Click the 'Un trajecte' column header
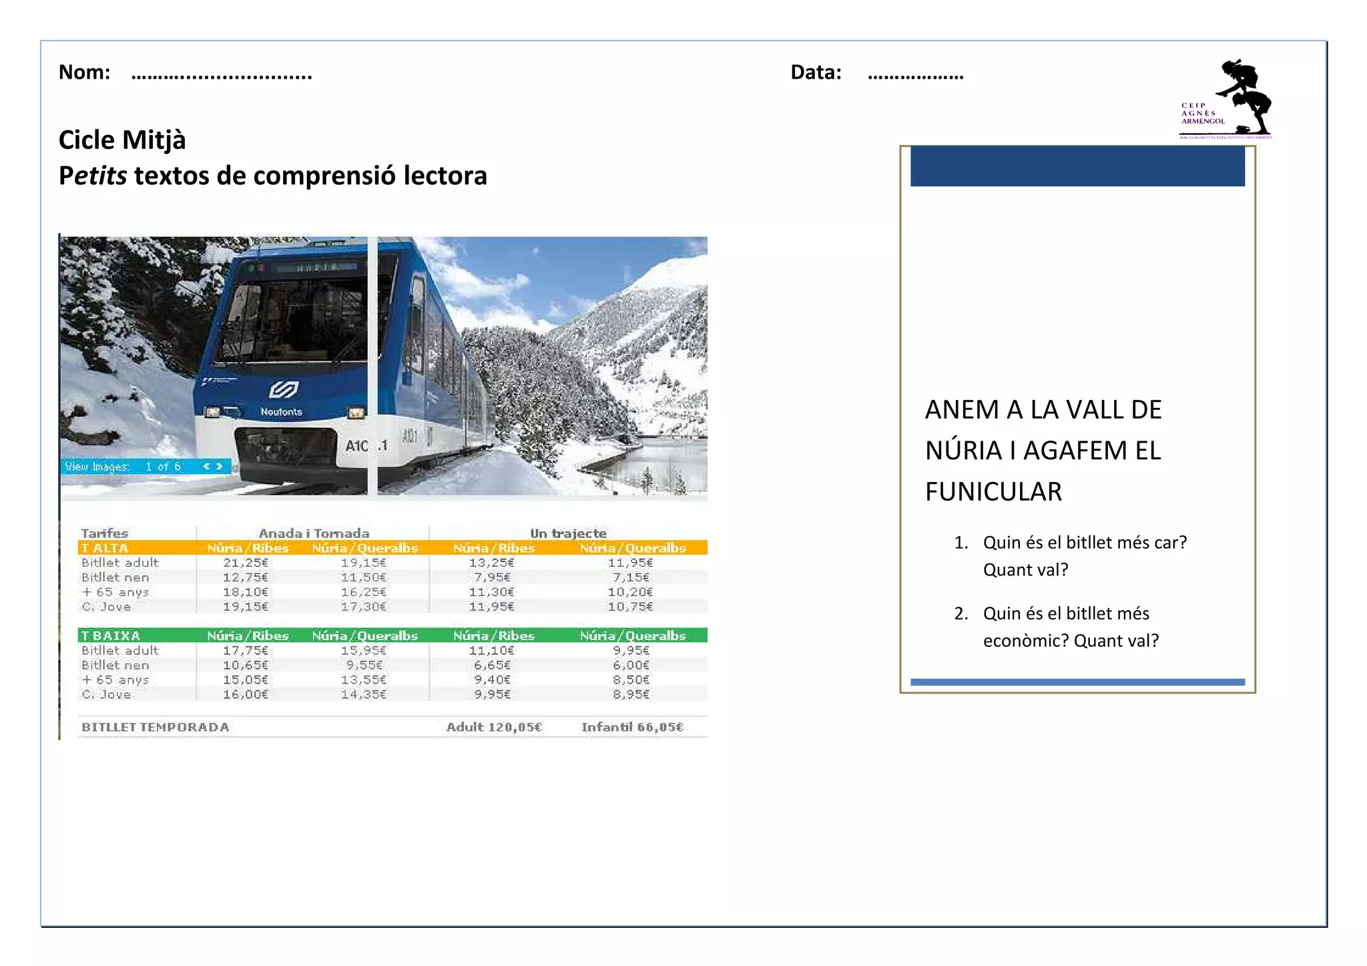Screen dimensions: 1367x966 tap(568, 533)
